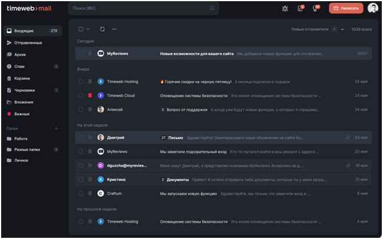Click the refresh icon above mail list
This screenshot has width=383, height=239.
[103, 29]
